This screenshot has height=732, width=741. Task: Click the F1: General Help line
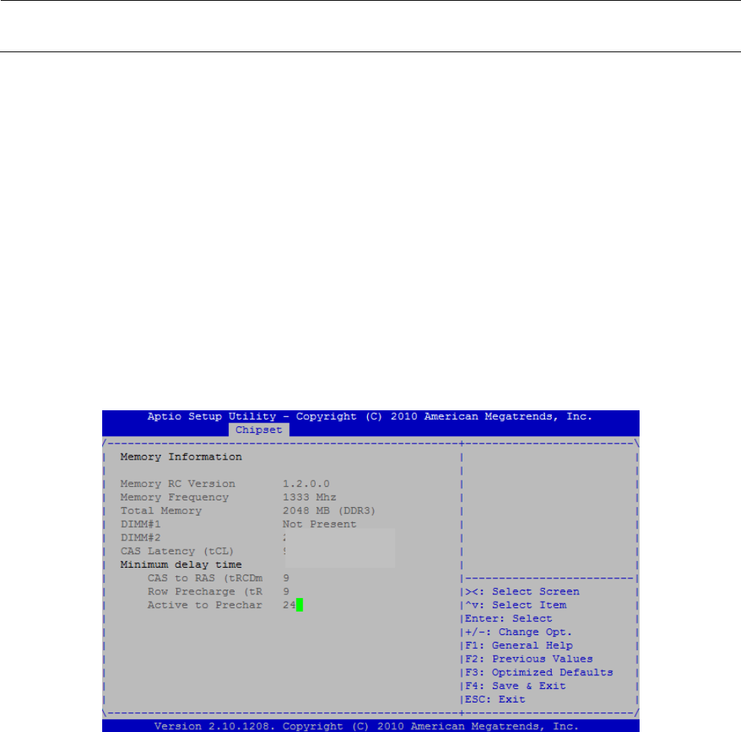(x=519, y=646)
